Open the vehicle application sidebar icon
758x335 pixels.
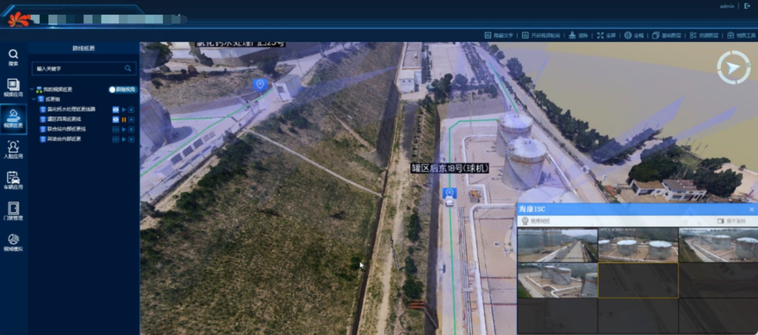pos(13,180)
